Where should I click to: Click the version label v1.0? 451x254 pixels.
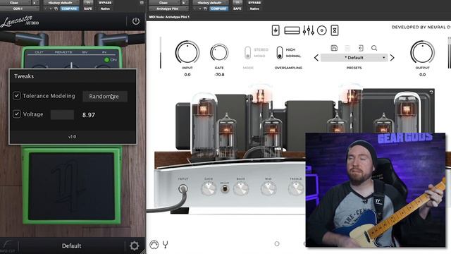pyautogui.click(x=72, y=136)
